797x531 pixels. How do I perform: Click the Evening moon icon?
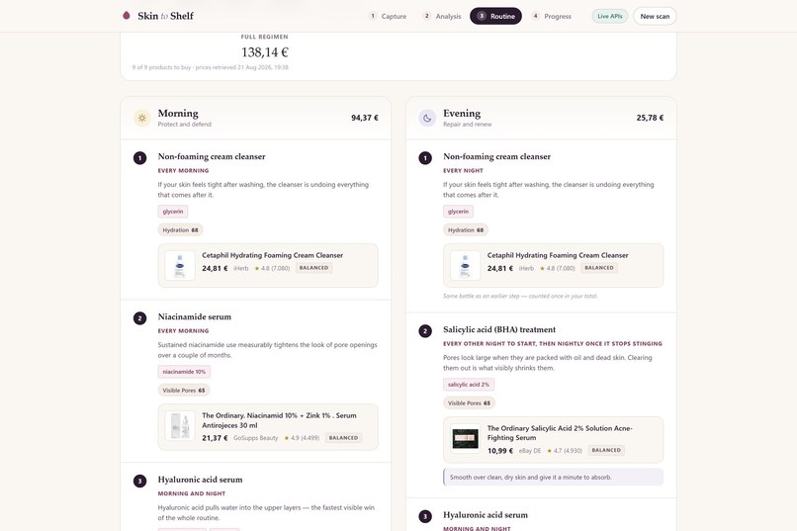[x=427, y=118]
